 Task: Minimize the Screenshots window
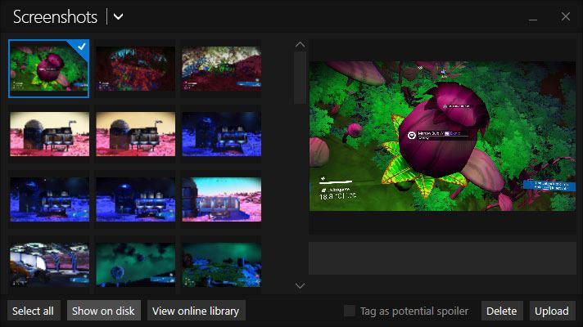(533, 17)
